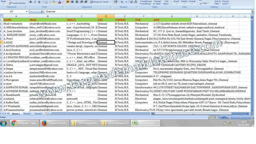This screenshot has height=144, width=256.
Task: Click Insert Worksheet tab icon
Action: (47, 114)
